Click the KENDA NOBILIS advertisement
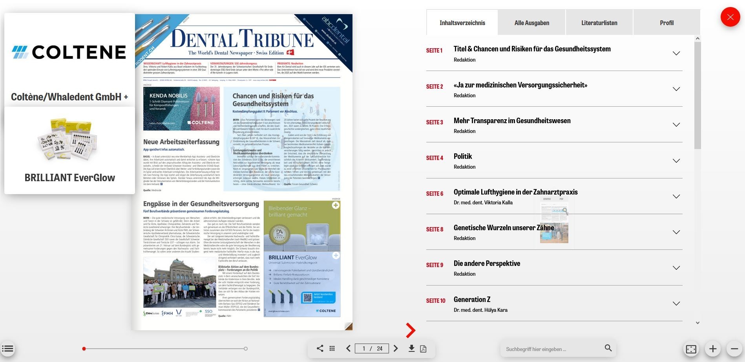Screen dimensions: 745x362 (x=181, y=109)
